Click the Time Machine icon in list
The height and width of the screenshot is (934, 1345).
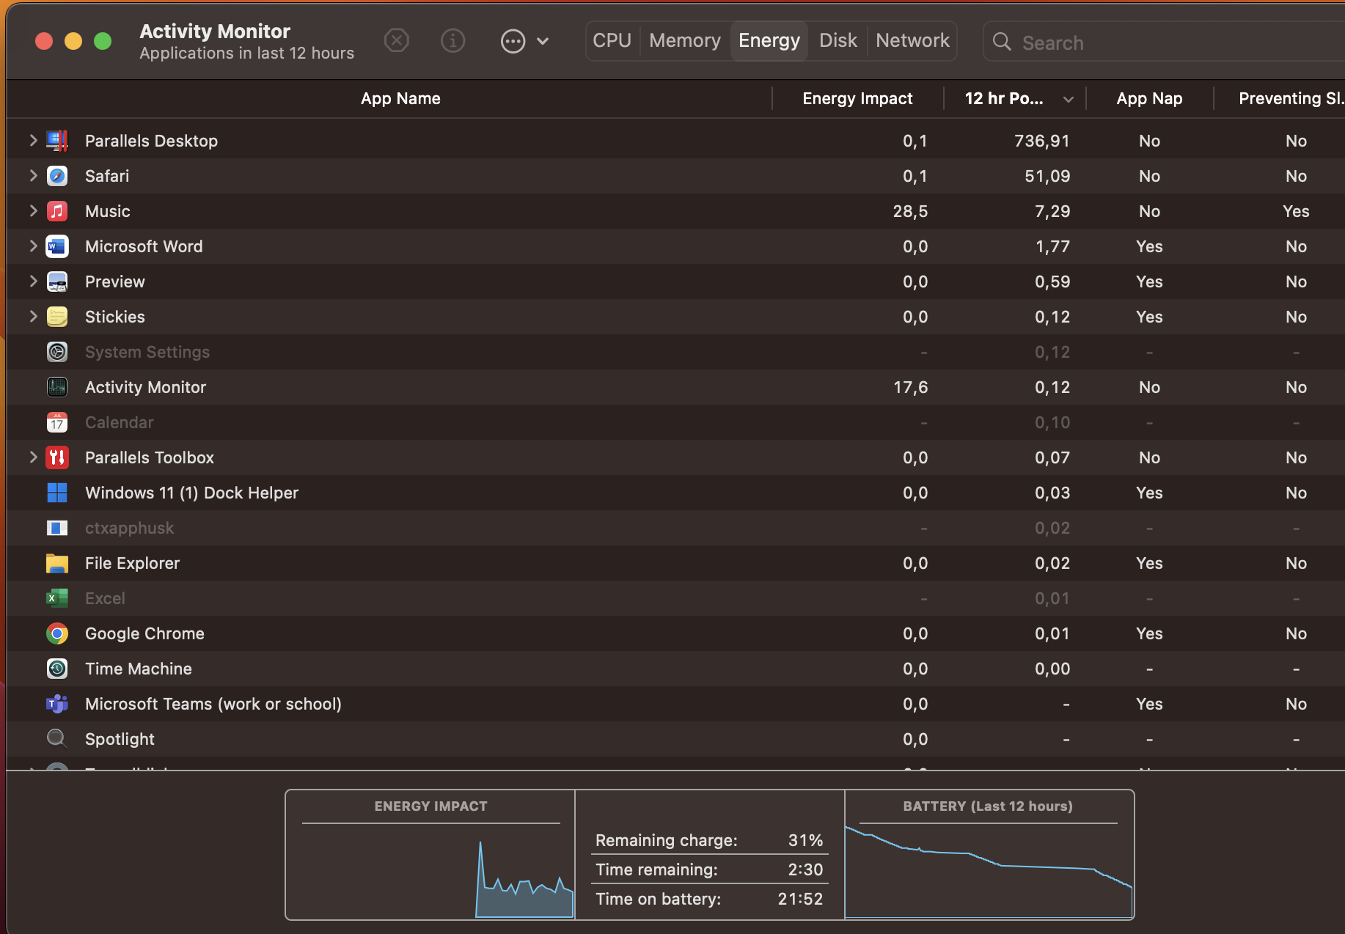click(57, 669)
